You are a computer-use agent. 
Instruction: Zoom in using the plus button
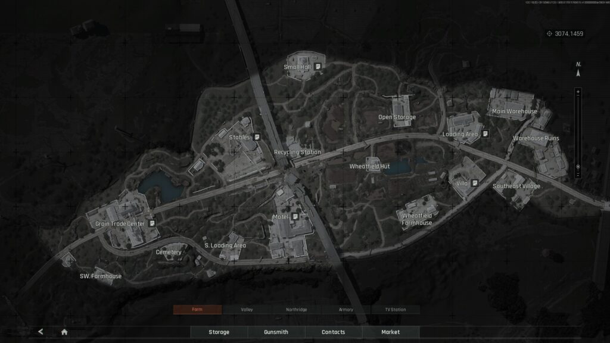[578, 92]
